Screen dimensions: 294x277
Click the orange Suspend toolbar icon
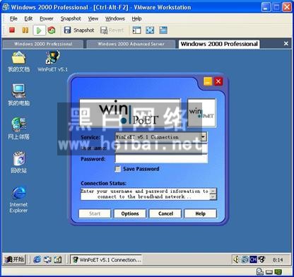[25, 30]
